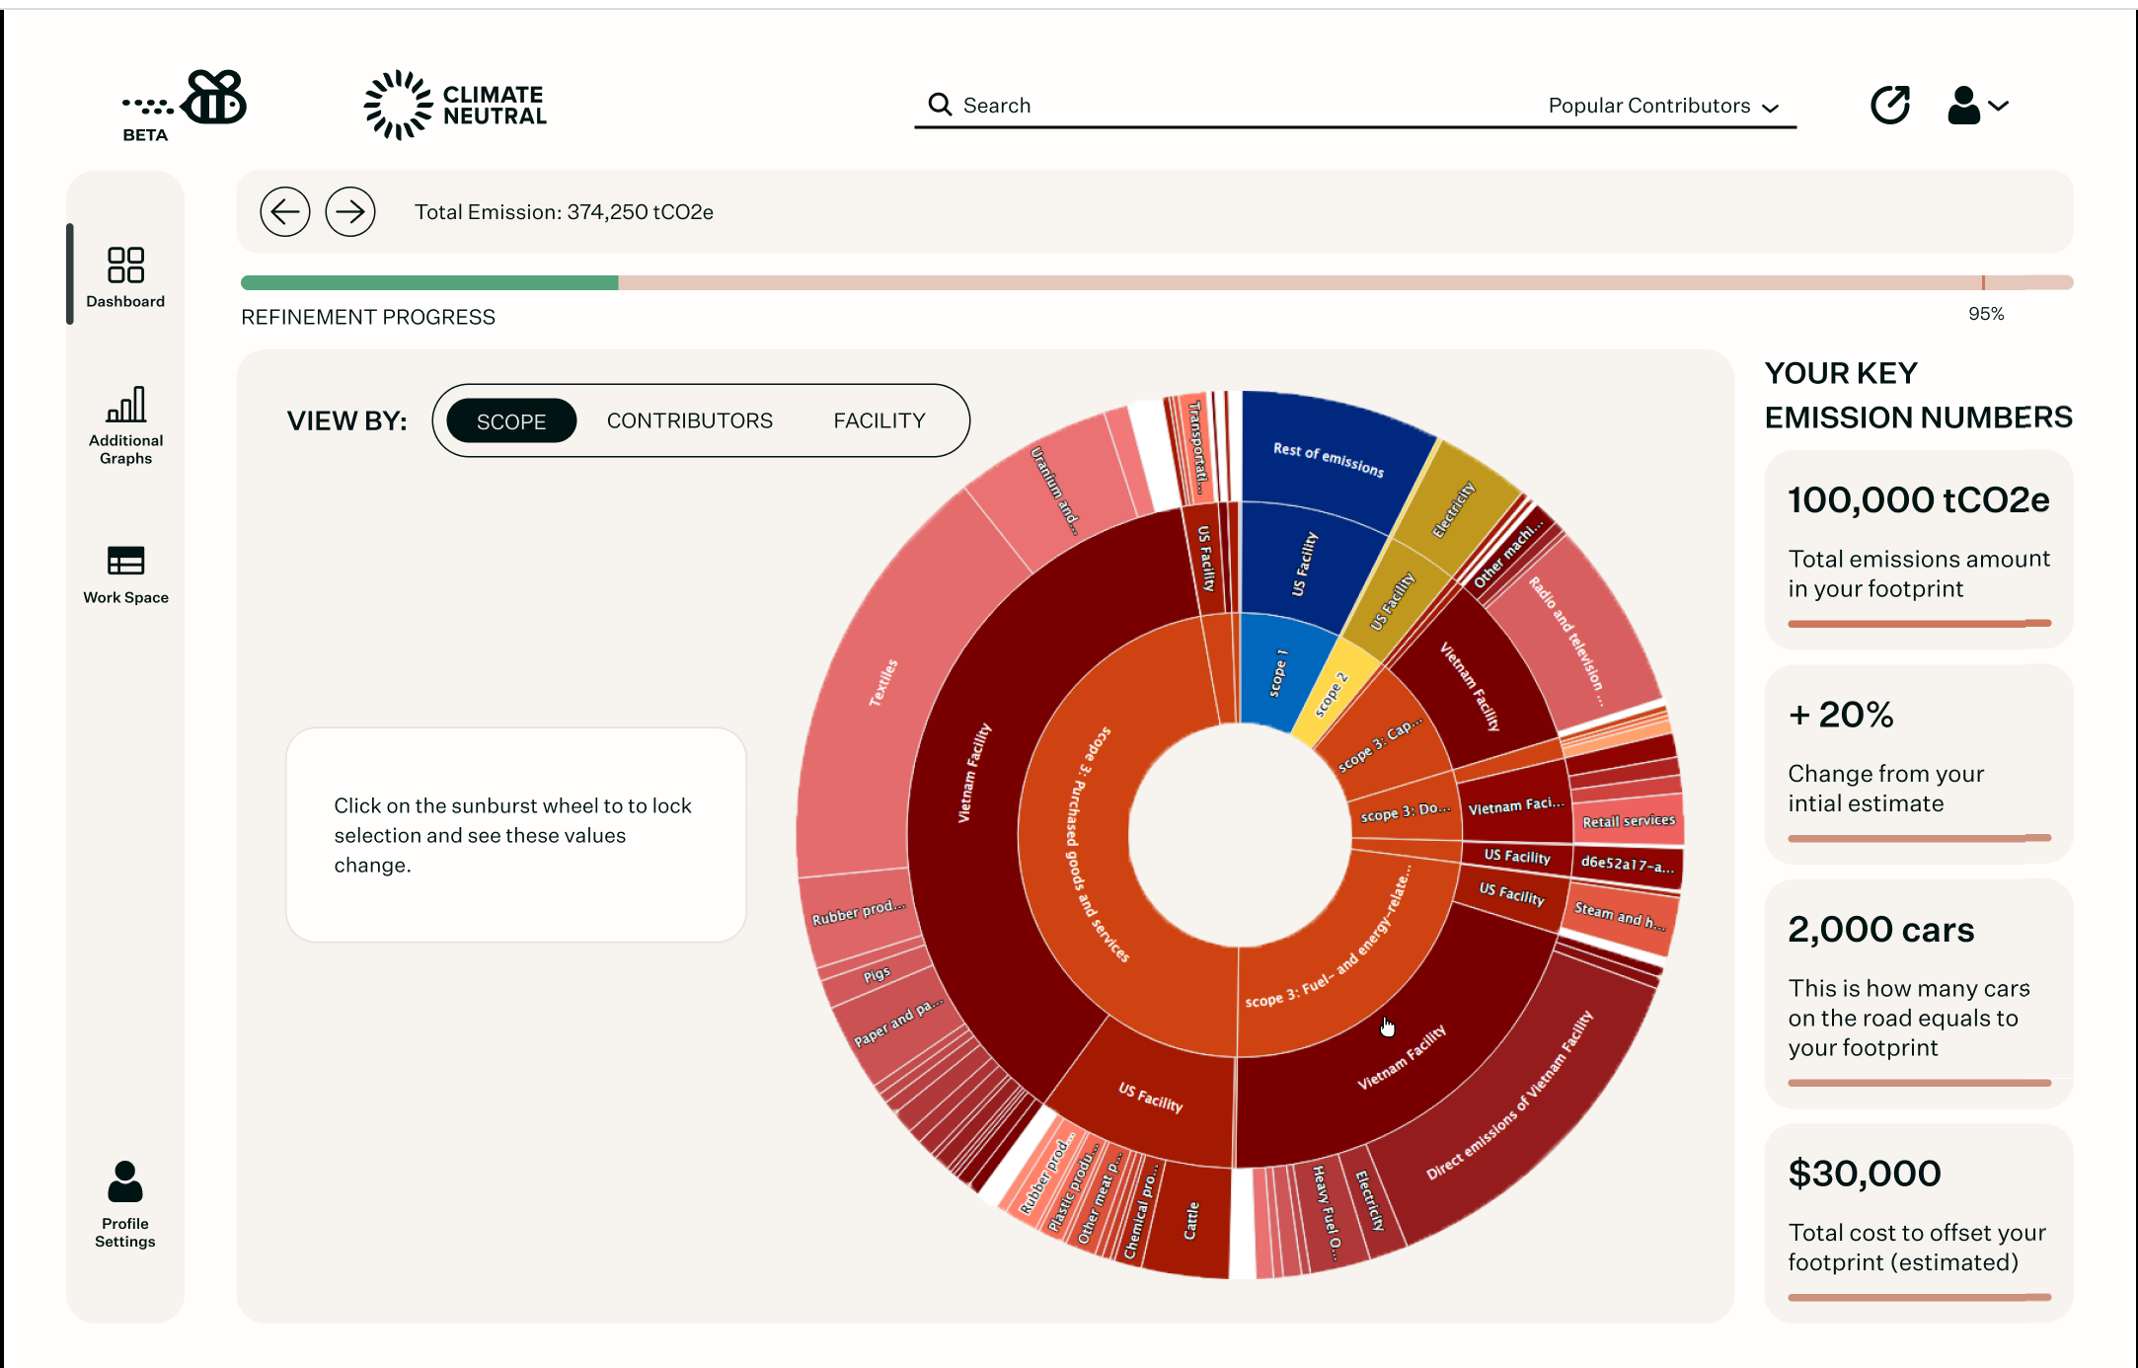The height and width of the screenshot is (1368, 2138).
Task: Select the SCOPE view option
Action: [x=511, y=421]
